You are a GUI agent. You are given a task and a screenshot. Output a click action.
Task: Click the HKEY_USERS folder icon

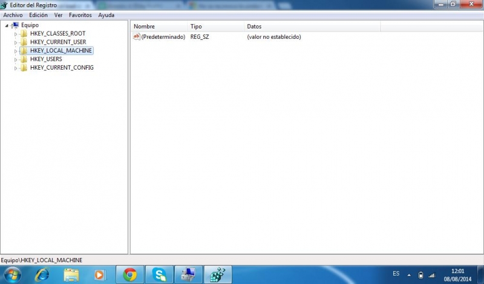[24, 59]
